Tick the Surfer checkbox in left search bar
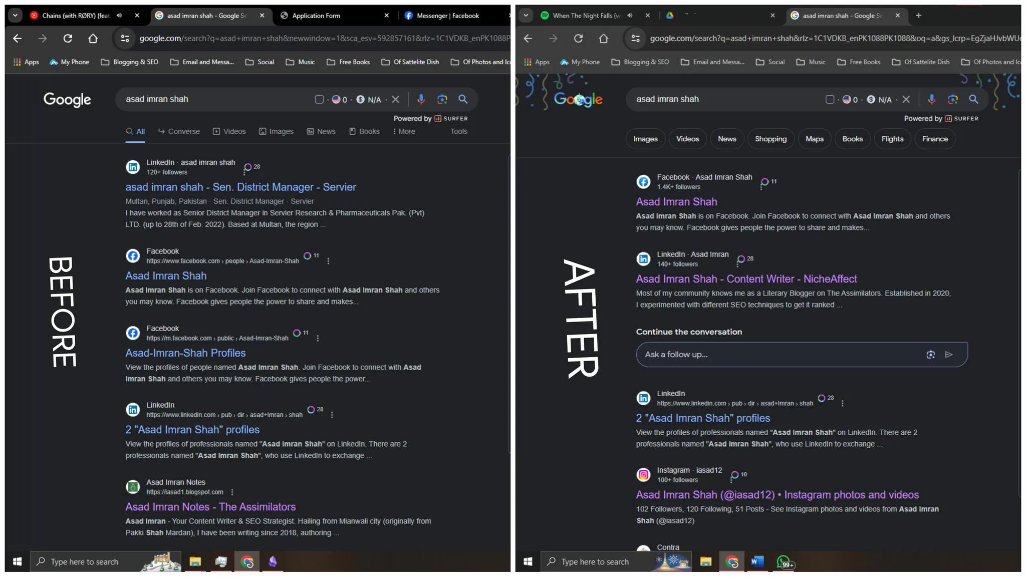Image resolution: width=1026 pixels, height=577 pixels. click(x=319, y=99)
